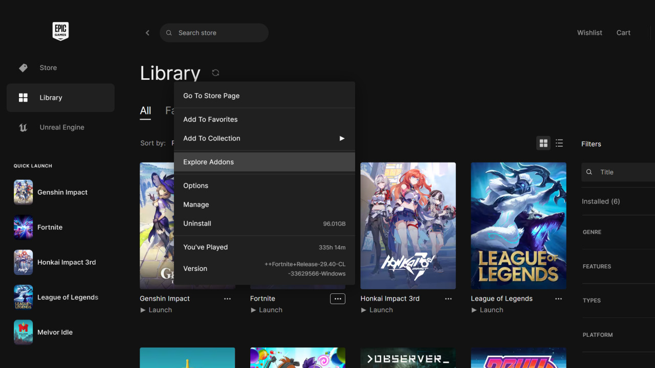The image size is (655, 368).
Task: Go back using the left chevron arrow
Action: pos(147,33)
